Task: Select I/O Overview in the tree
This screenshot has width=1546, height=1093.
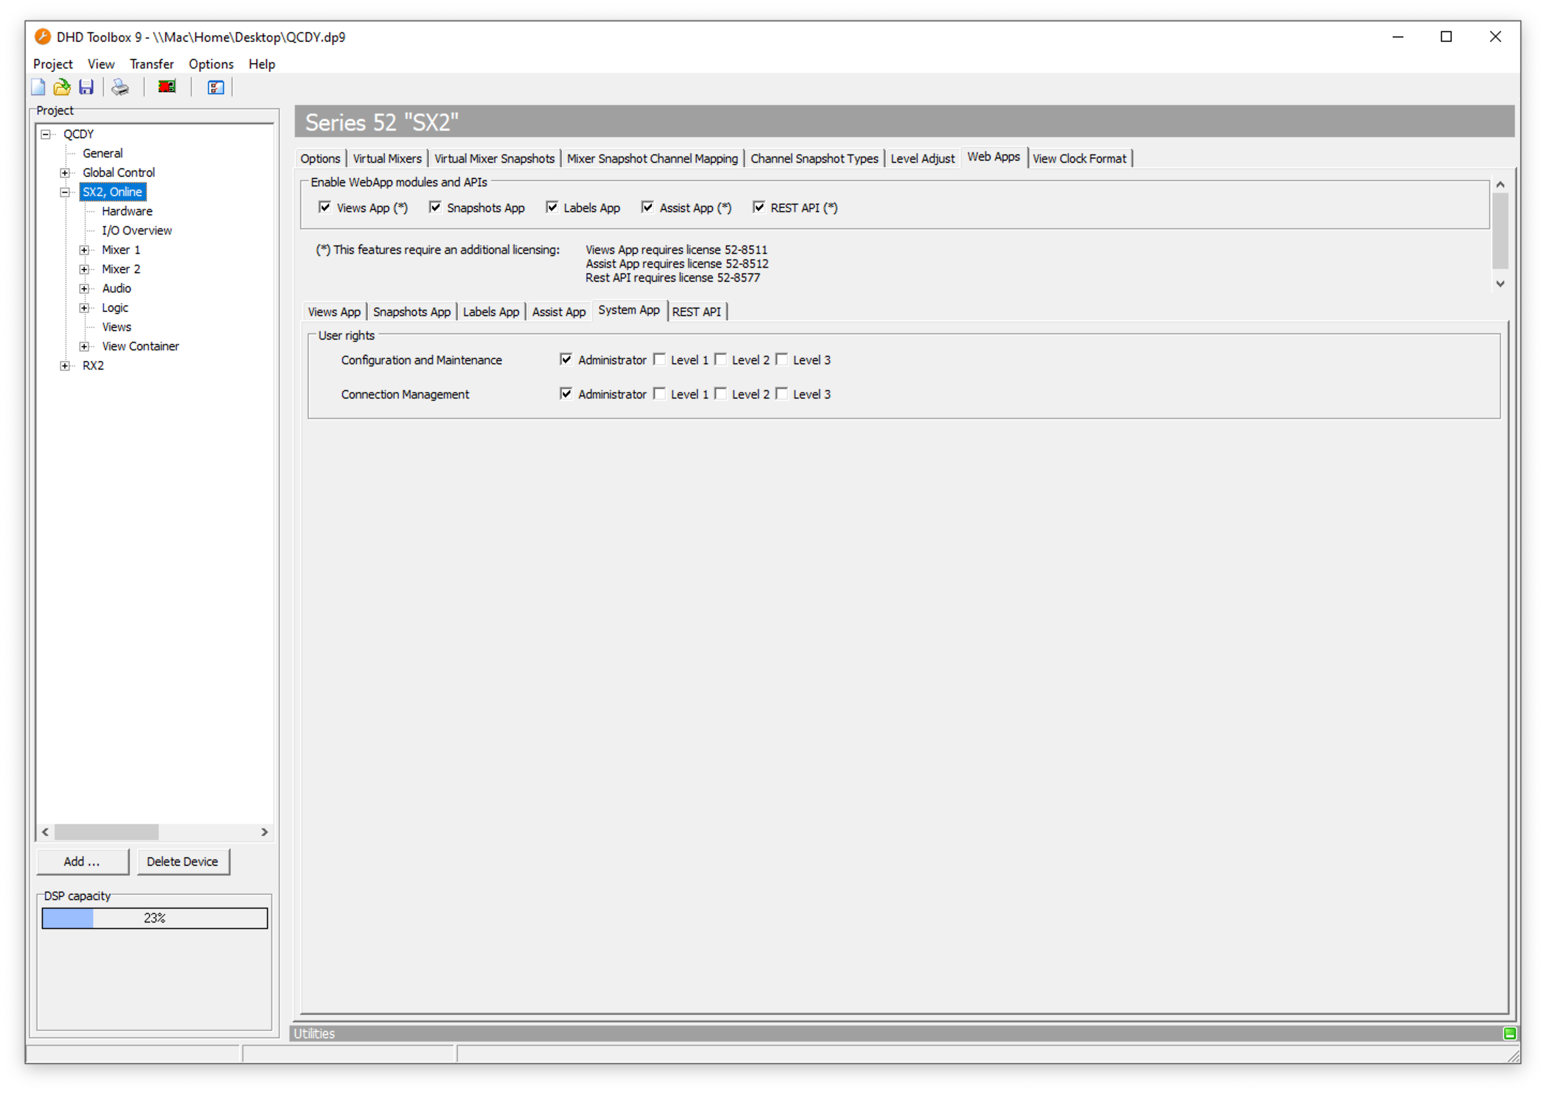Action: pos(137,231)
